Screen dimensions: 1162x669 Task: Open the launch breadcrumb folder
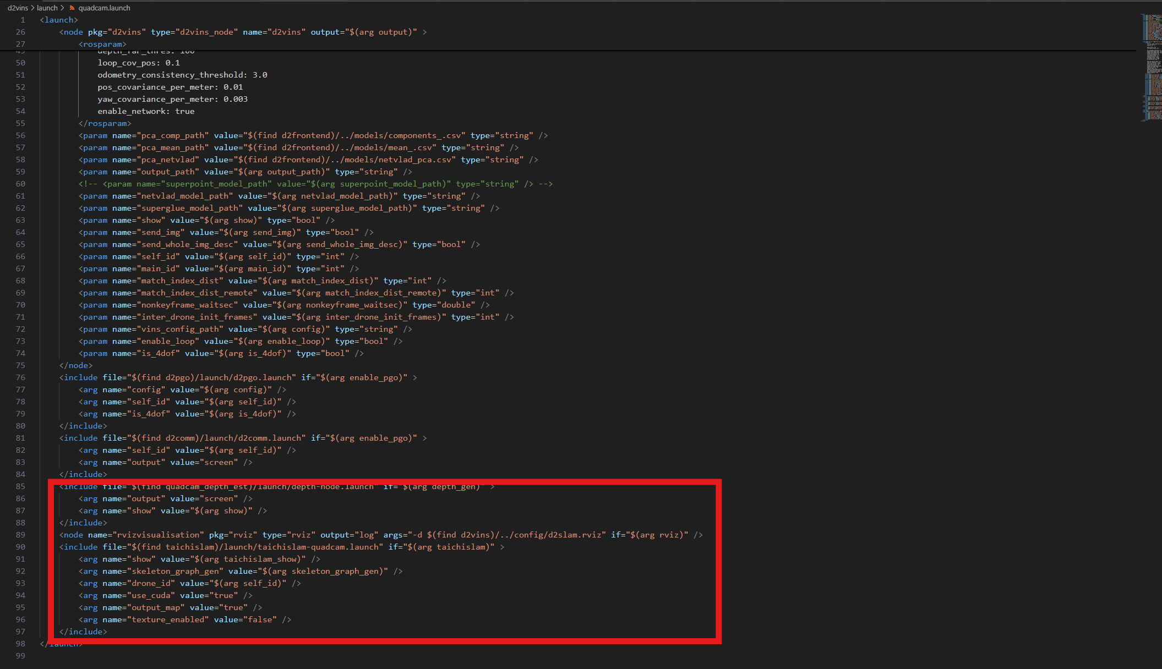tap(47, 8)
